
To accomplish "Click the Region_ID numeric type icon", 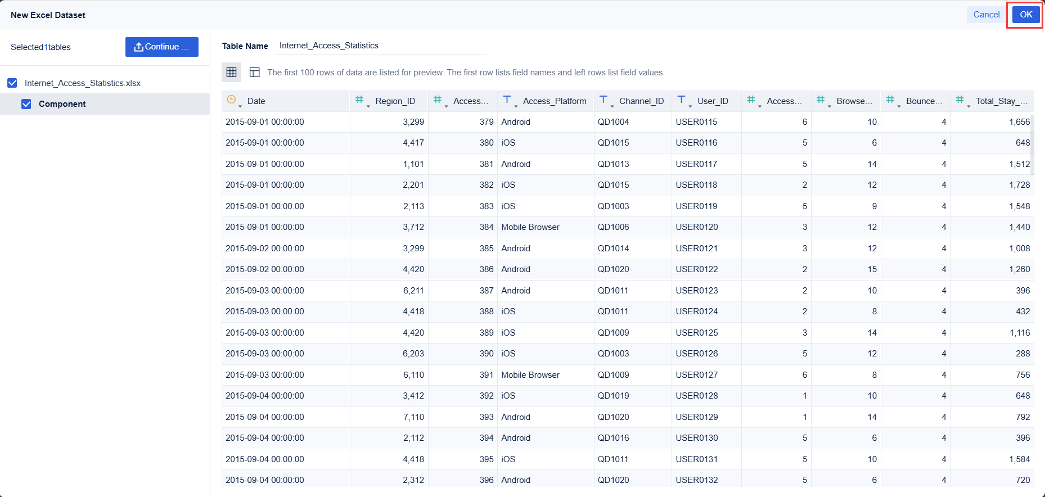I will pyautogui.click(x=359, y=100).
